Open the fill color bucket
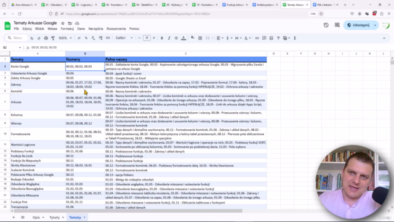The image size is (394, 222). coord(193,38)
